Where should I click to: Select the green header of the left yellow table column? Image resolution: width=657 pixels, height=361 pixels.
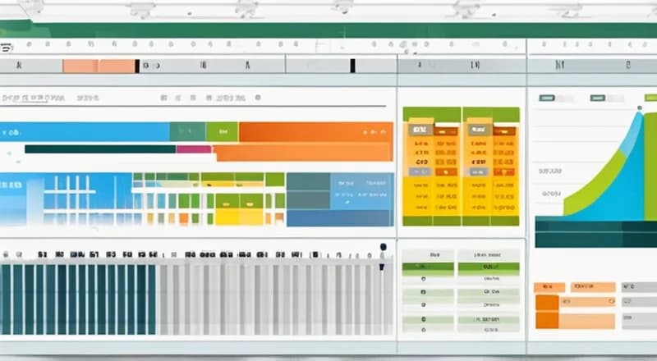click(x=431, y=114)
